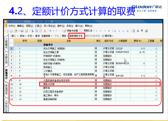
Task: Open the dropdown arrow beside the open icon
Action: point(19,31)
